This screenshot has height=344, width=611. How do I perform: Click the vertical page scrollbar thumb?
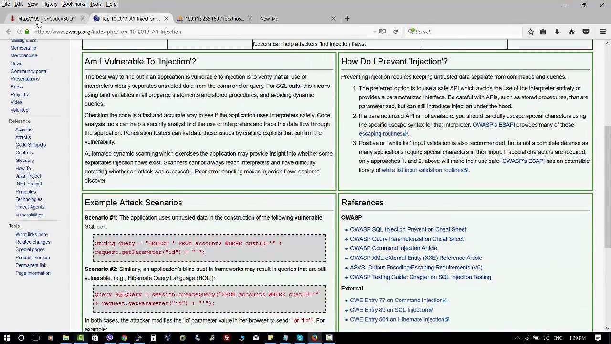[607, 186]
